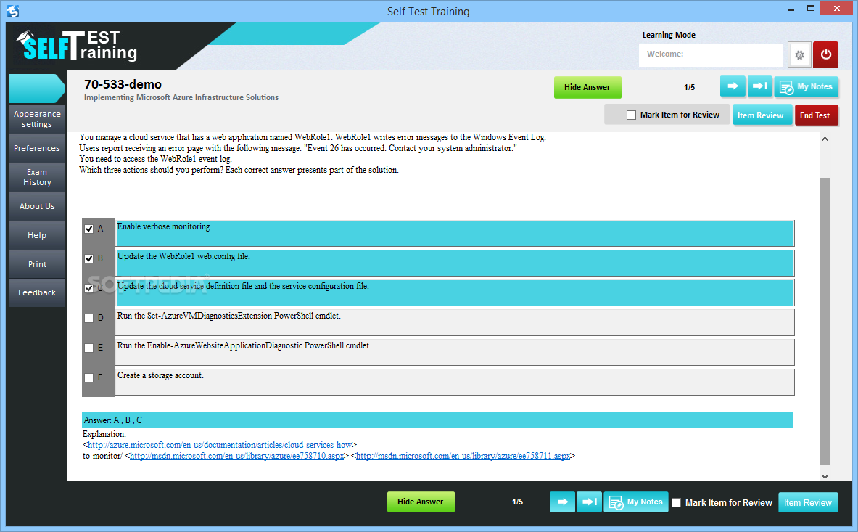
Task: Open Help in sidebar
Action: [37, 235]
